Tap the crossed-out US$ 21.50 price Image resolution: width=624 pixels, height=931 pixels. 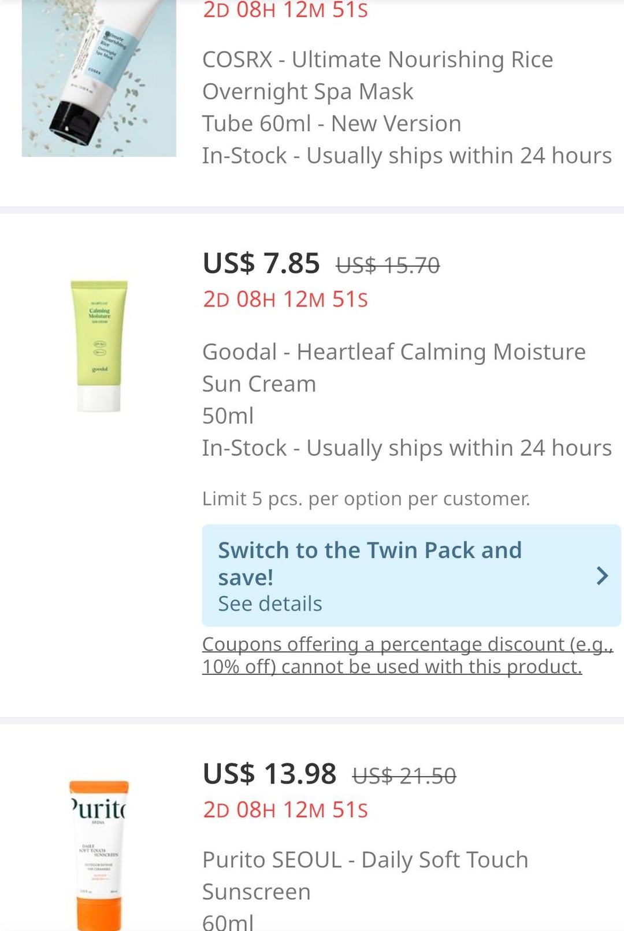coord(404,775)
